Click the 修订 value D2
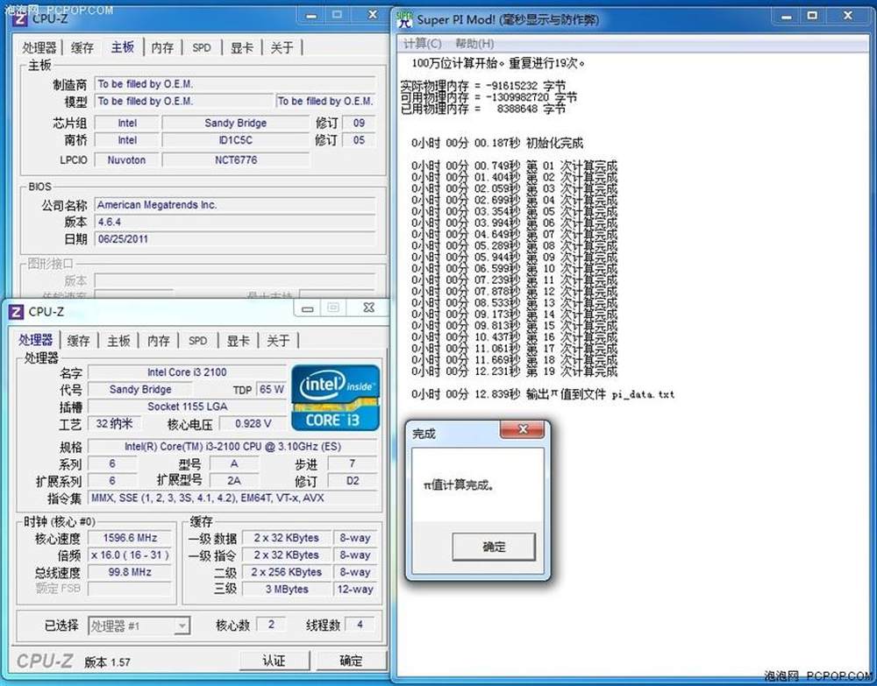 click(353, 480)
